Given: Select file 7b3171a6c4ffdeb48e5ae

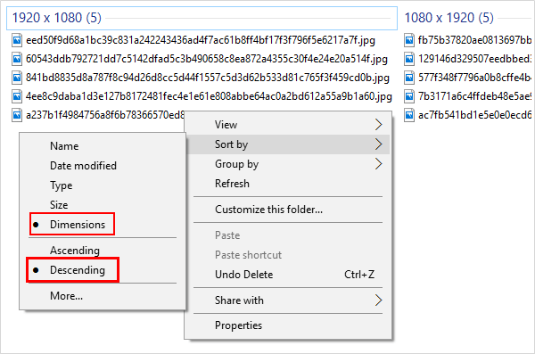Looking at the screenshot, I should click(475, 96).
